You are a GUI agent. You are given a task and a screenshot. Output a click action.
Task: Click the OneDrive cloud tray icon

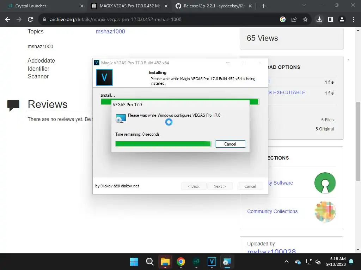click(x=298, y=262)
